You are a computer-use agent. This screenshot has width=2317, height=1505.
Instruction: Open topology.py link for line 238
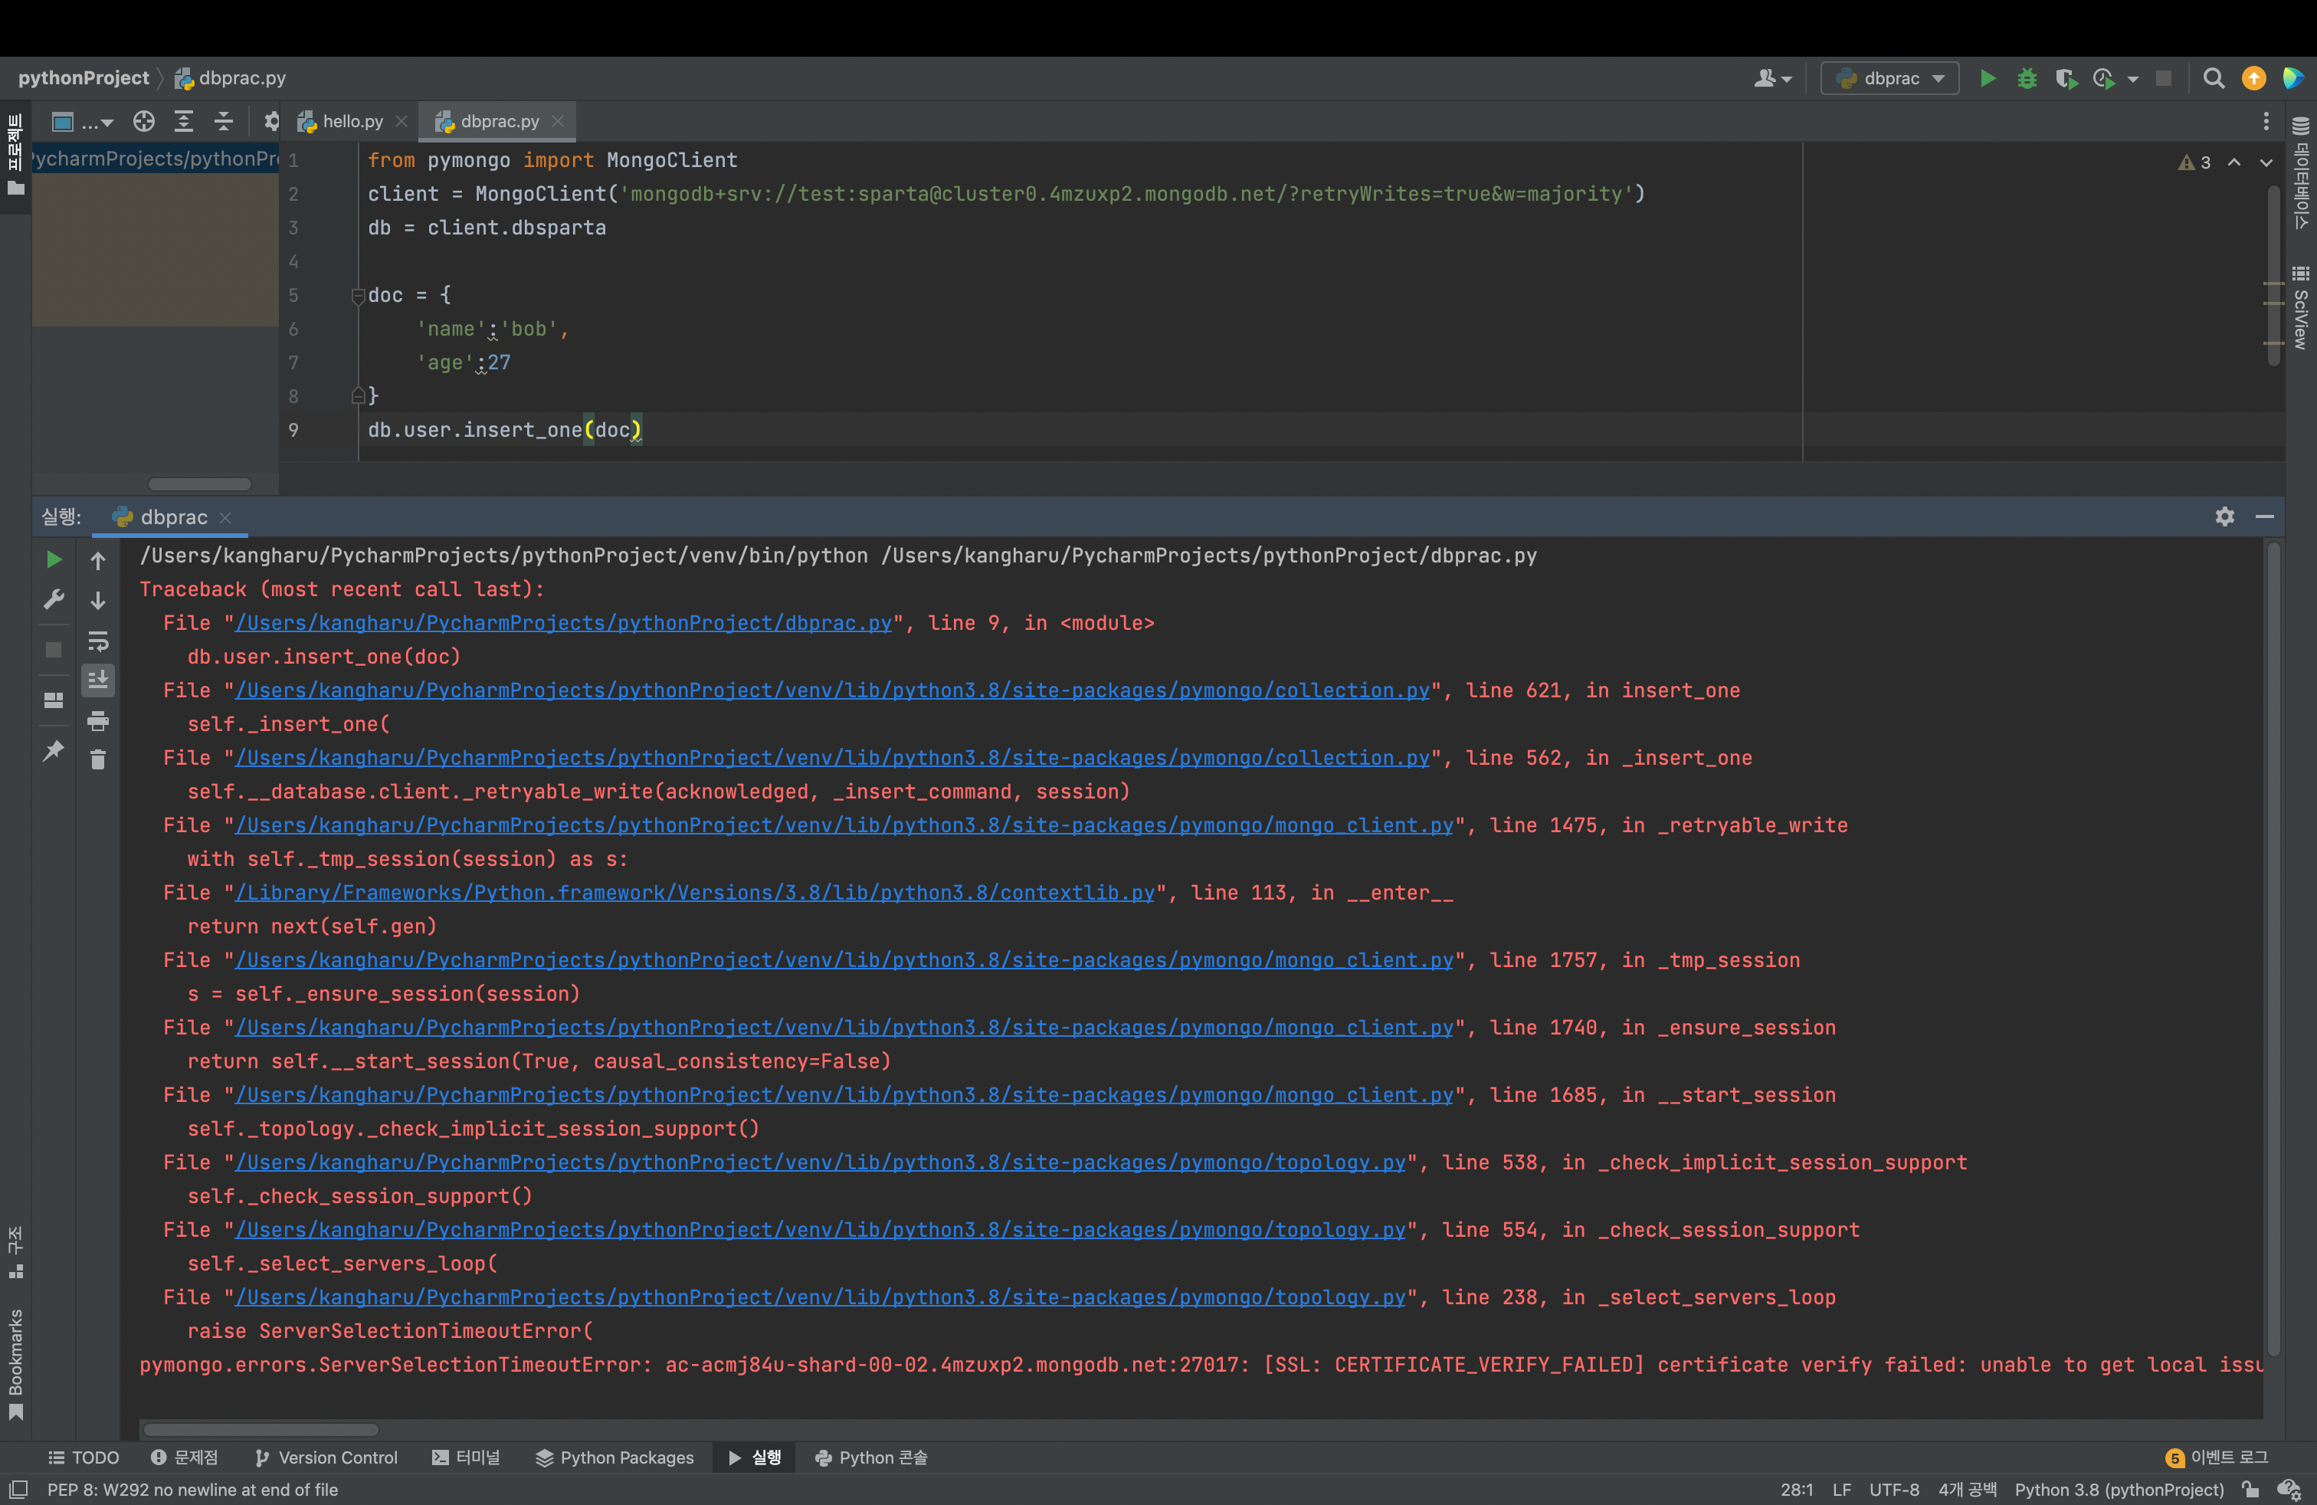(x=821, y=1297)
